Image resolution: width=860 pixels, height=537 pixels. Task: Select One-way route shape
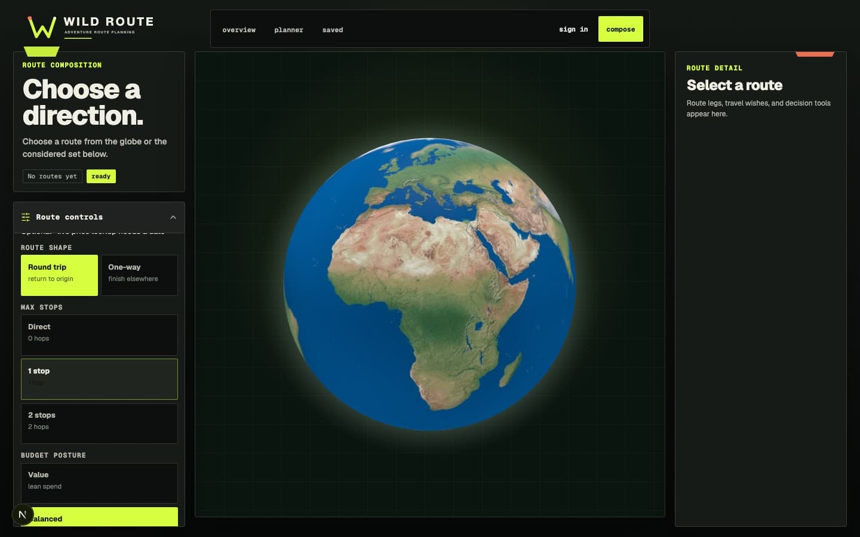[139, 275]
